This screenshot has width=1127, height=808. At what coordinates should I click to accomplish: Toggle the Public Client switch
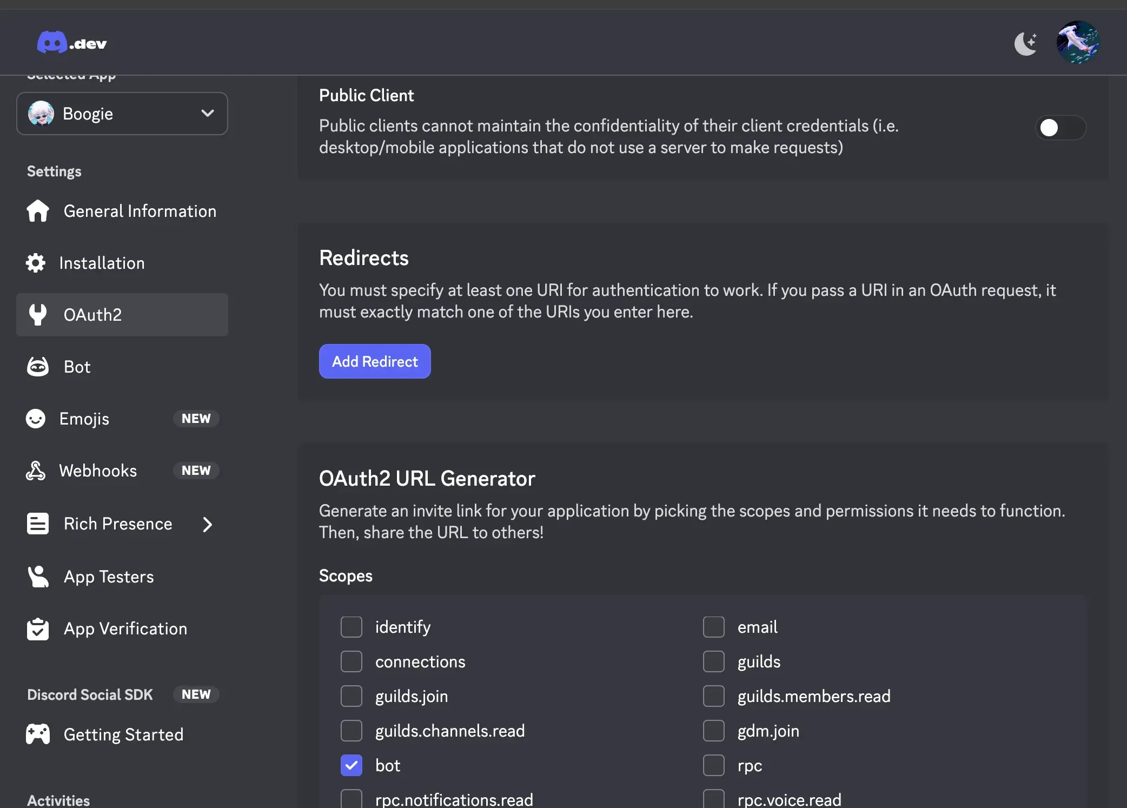tap(1060, 128)
